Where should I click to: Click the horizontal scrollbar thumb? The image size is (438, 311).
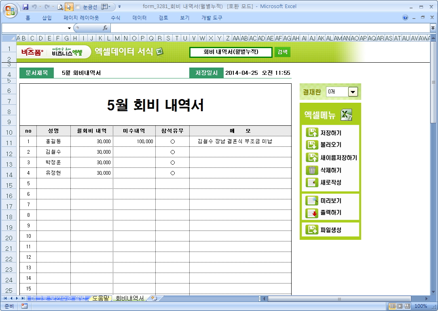point(339,299)
